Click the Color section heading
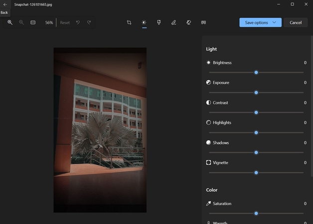313x224 pixels. [x=212, y=190]
